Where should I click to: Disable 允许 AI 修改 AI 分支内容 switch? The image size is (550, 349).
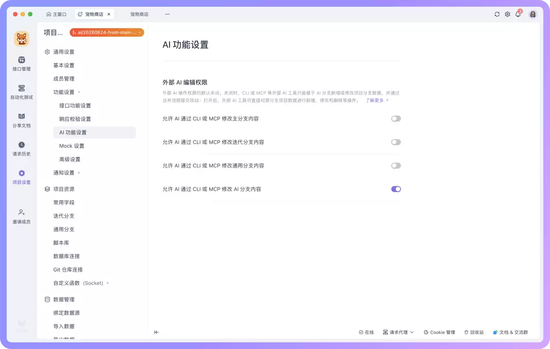(x=396, y=189)
